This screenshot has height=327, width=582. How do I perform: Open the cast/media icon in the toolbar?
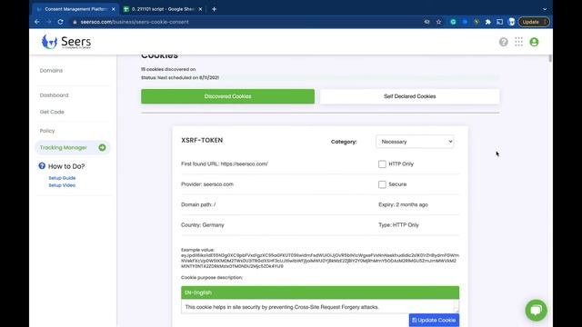(x=500, y=22)
